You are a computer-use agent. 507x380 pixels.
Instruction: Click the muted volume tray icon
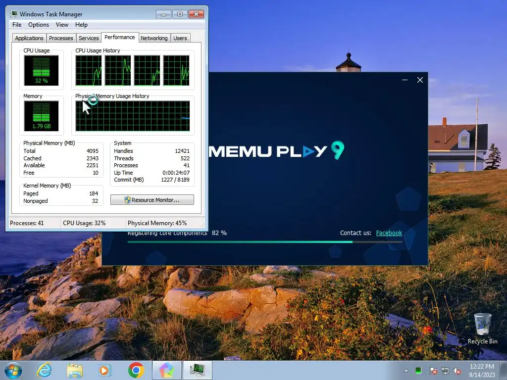click(x=457, y=370)
